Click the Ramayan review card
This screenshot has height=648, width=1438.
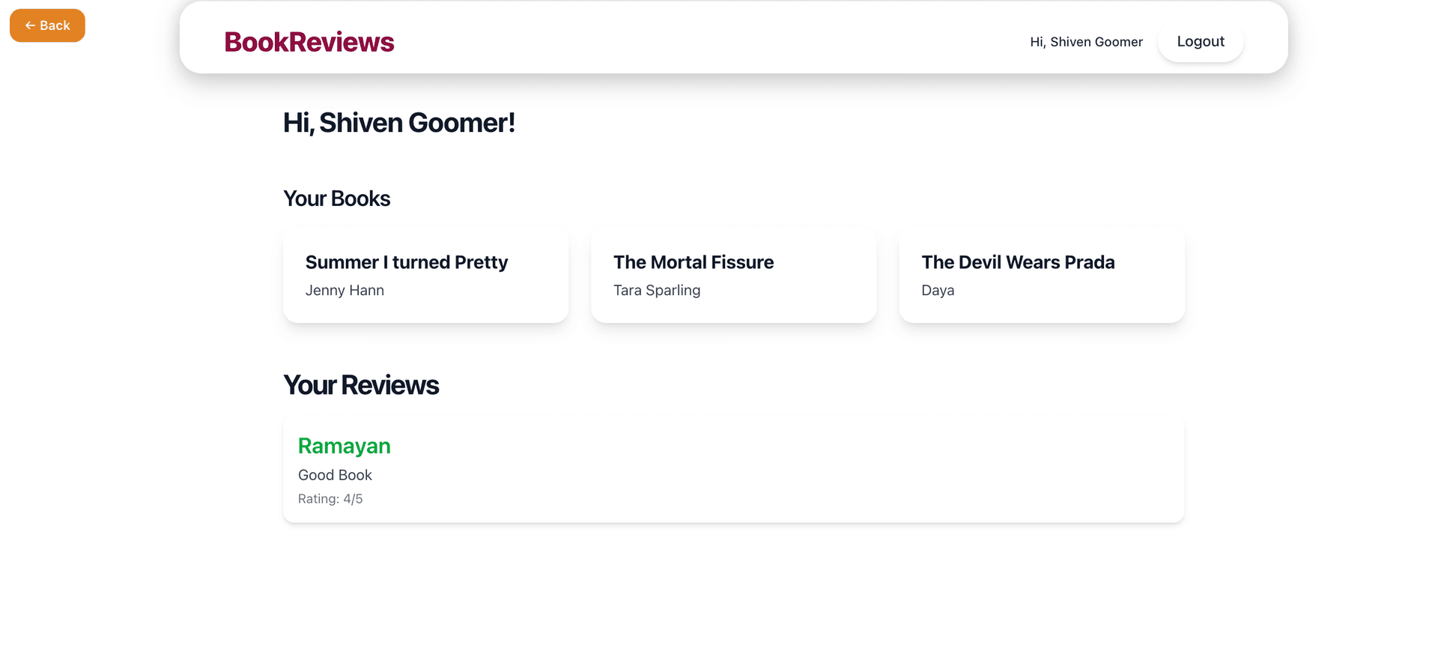tap(732, 468)
